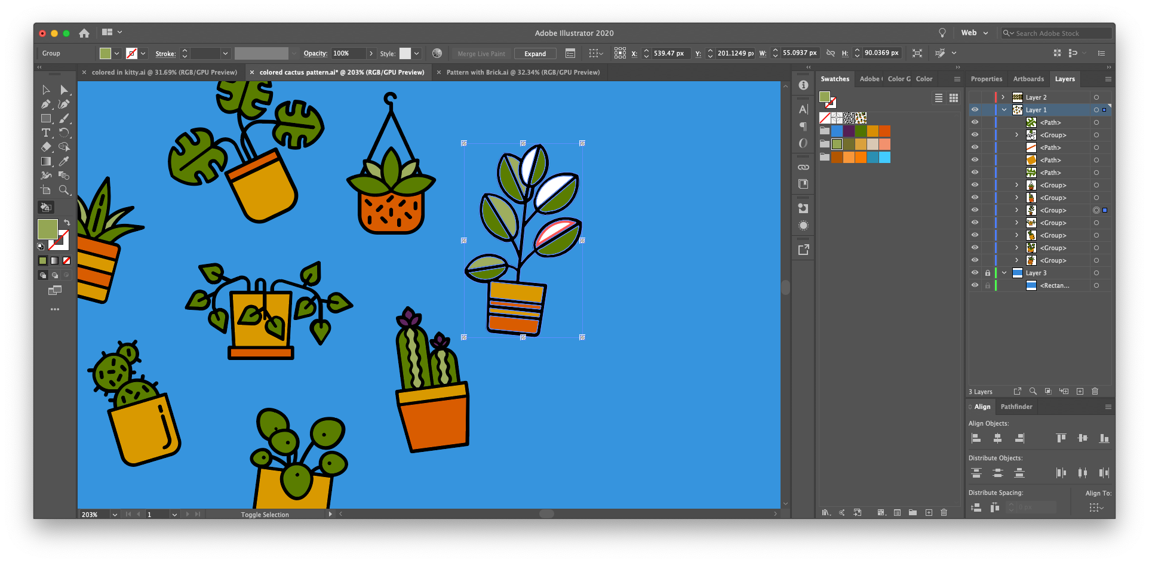1149x563 pixels.
Task: Select the Pen tool
Action: (x=46, y=104)
